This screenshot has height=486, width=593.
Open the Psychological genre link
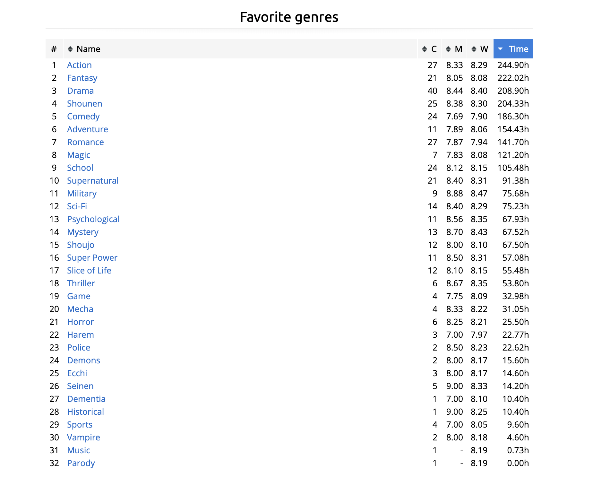[x=93, y=219]
